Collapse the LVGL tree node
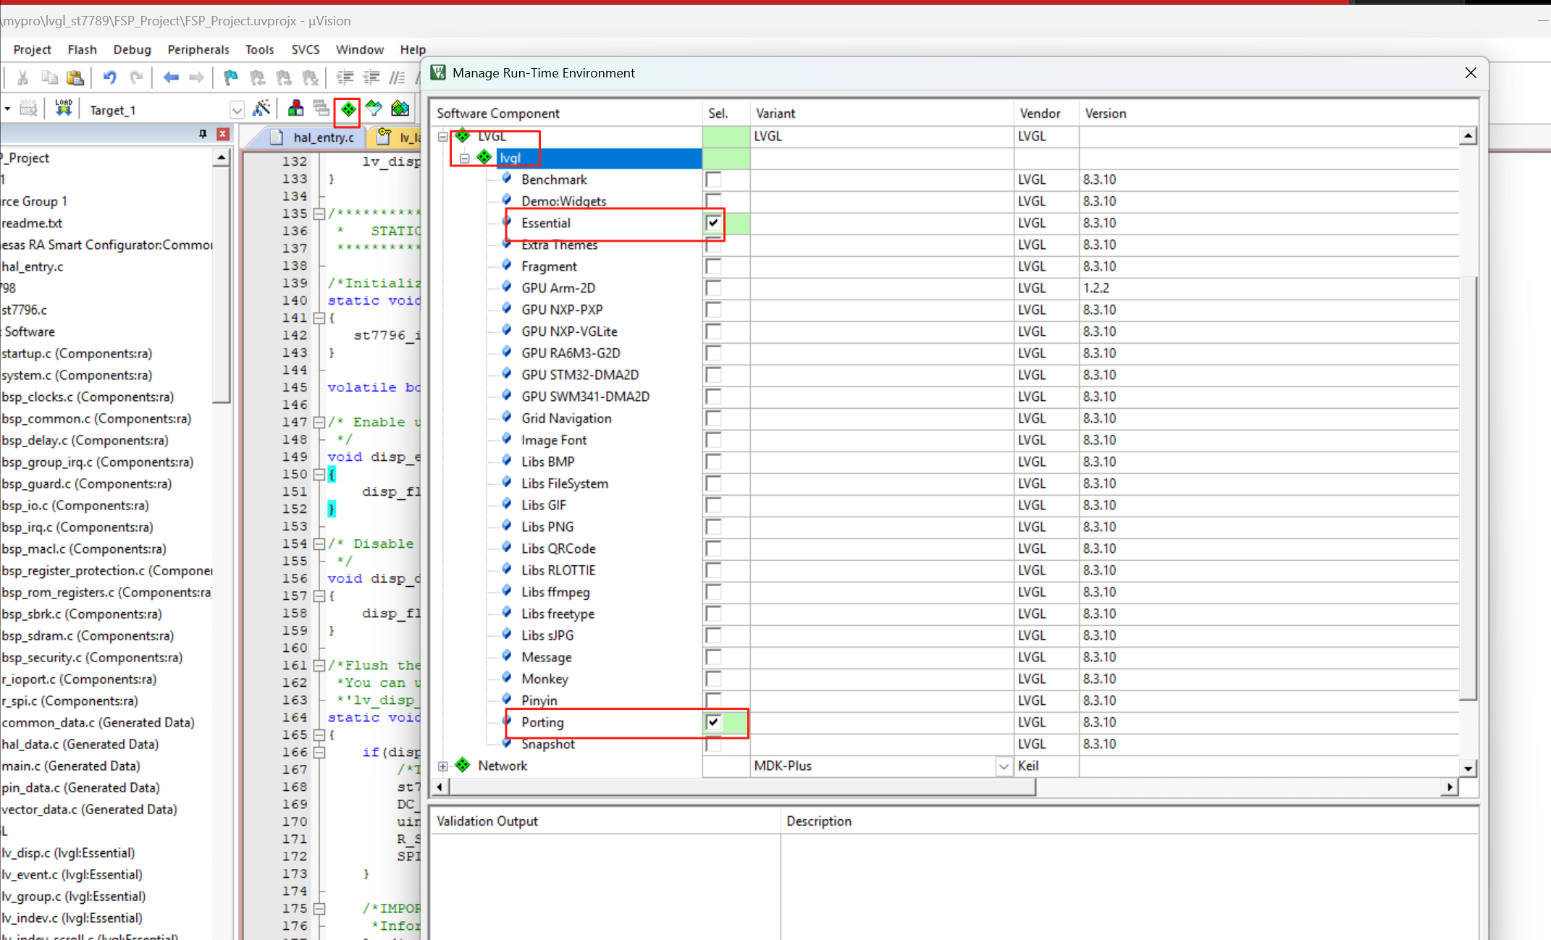This screenshot has height=940, width=1551. [443, 136]
